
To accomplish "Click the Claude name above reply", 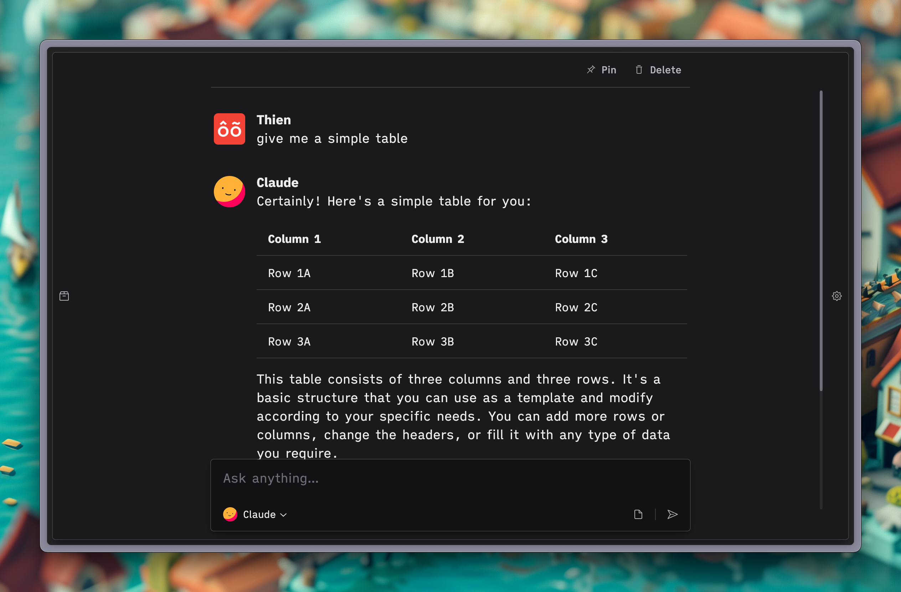I will (278, 183).
